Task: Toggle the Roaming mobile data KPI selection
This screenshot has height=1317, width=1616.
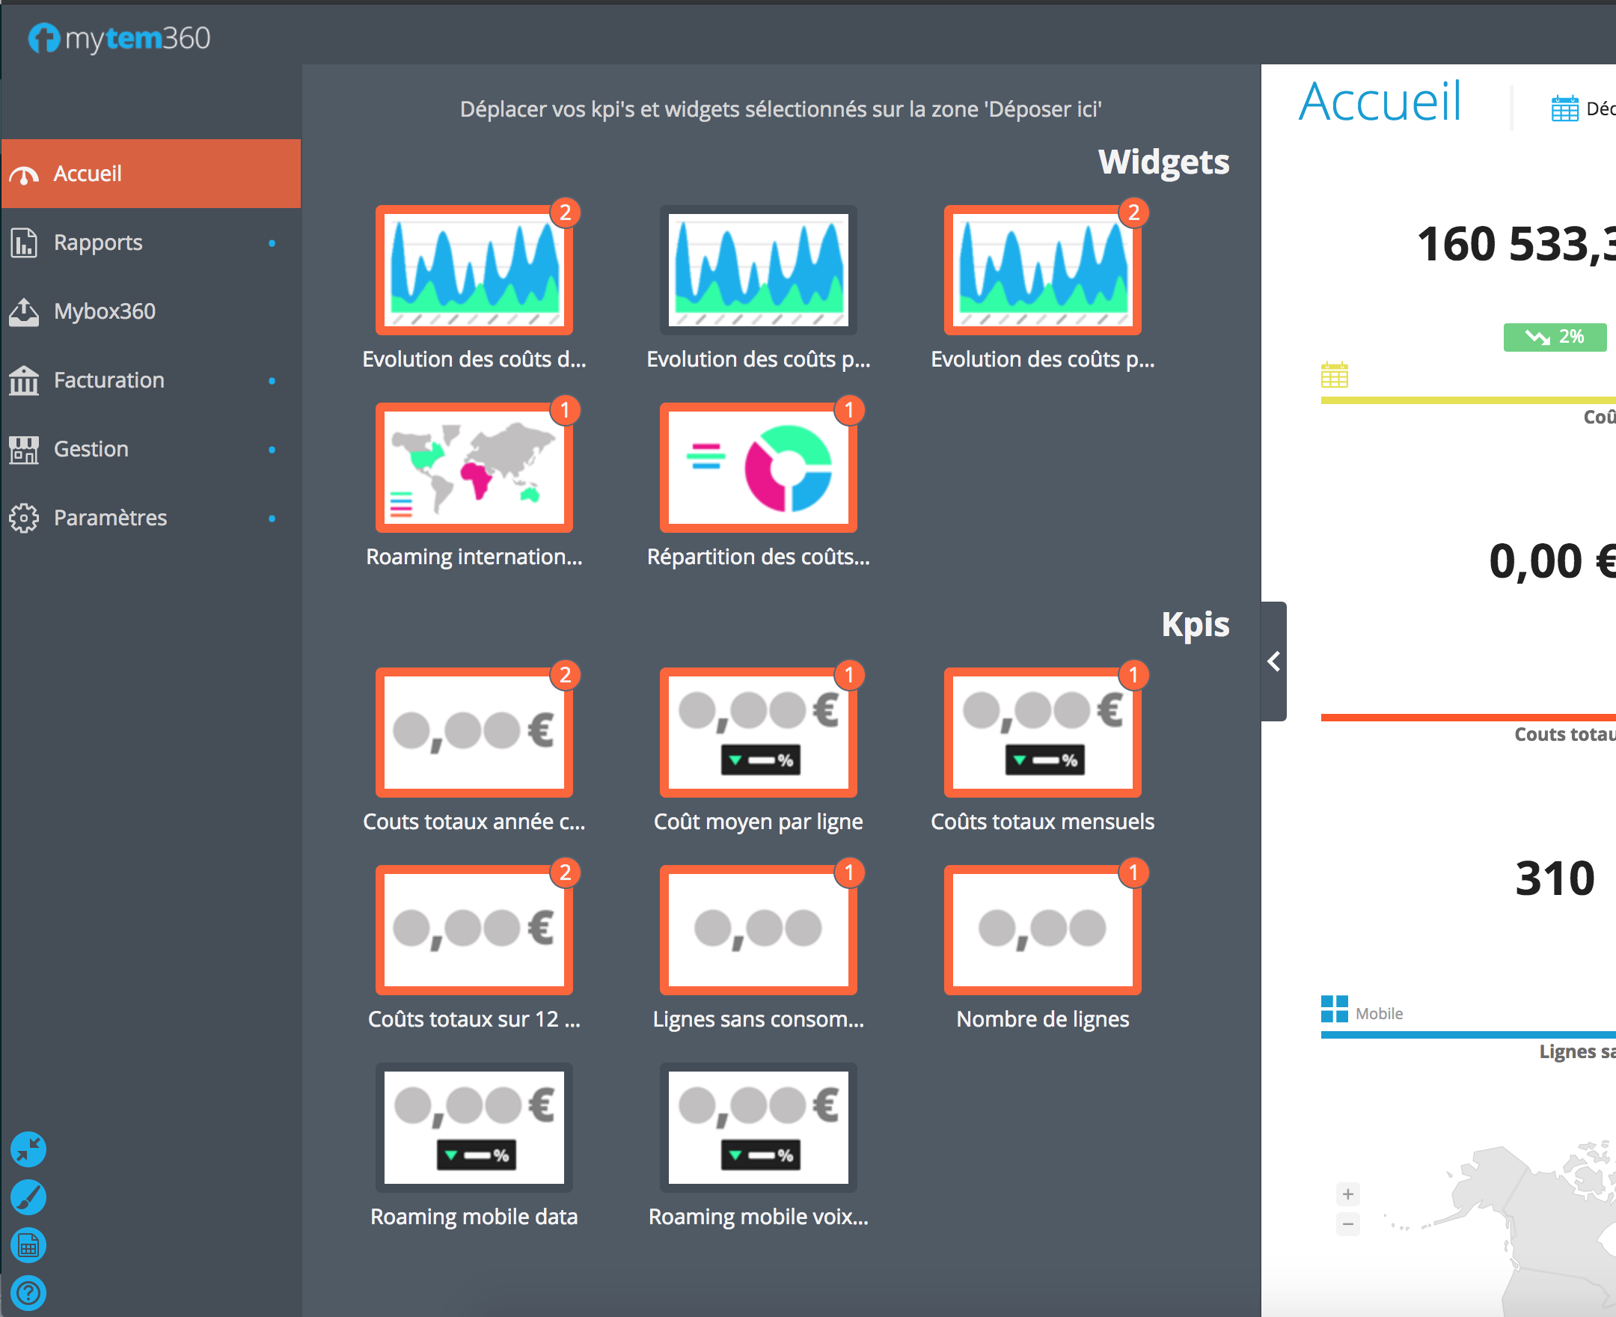Action: coord(474,1128)
